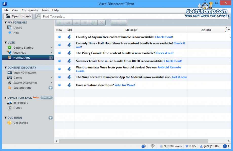The image size is (233, 151).
Task: Collapse the CONTENT DISCOVERY section
Action: tap(6, 68)
